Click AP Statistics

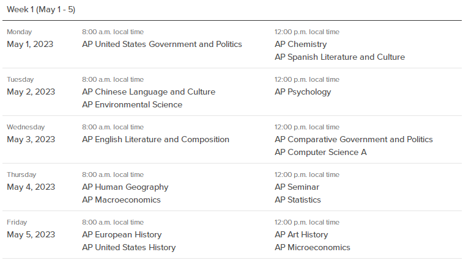pos(298,200)
